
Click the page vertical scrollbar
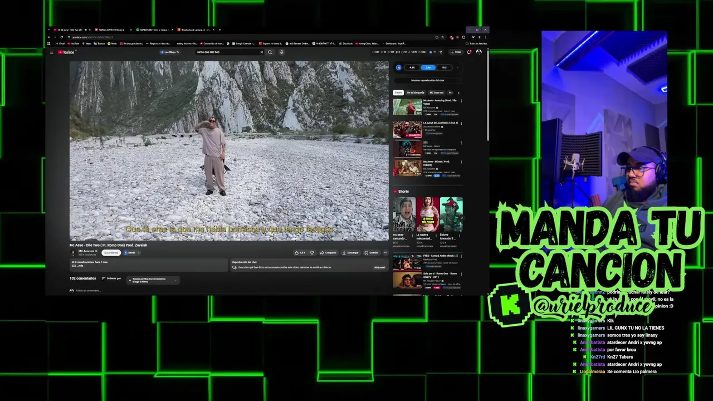pyautogui.click(x=488, y=95)
